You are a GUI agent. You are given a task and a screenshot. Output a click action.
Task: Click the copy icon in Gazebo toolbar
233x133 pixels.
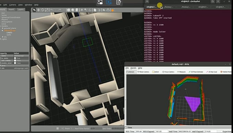(x=95, y=10)
